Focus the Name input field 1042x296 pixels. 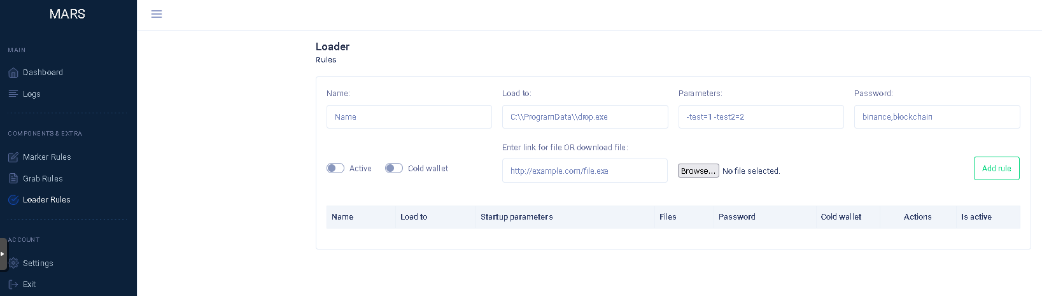coord(409,117)
